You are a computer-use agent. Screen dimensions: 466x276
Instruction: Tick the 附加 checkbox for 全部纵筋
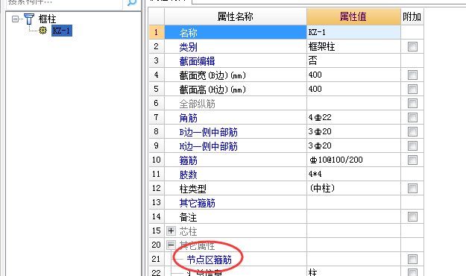coord(412,103)
